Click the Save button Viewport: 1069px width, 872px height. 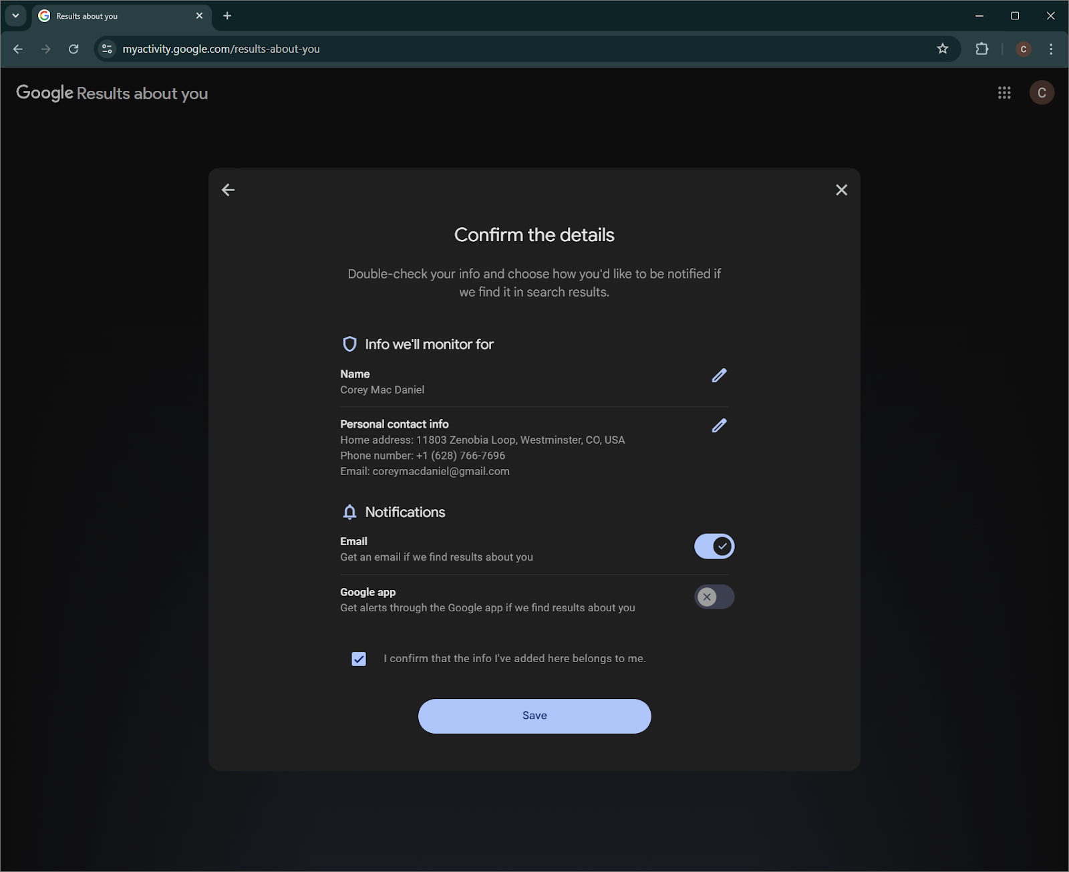point(534,716)
